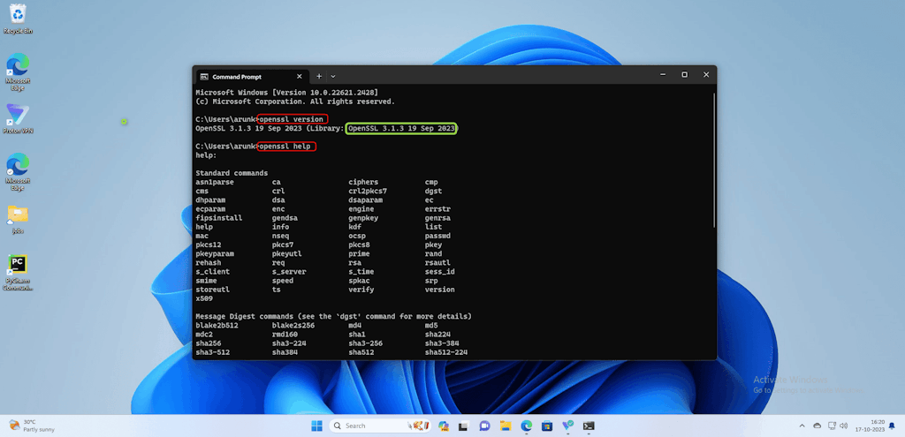The height and width of the screenshot is (437, 905).
Task: Click 'blake2b512' in the digest list
Action: 217,325
